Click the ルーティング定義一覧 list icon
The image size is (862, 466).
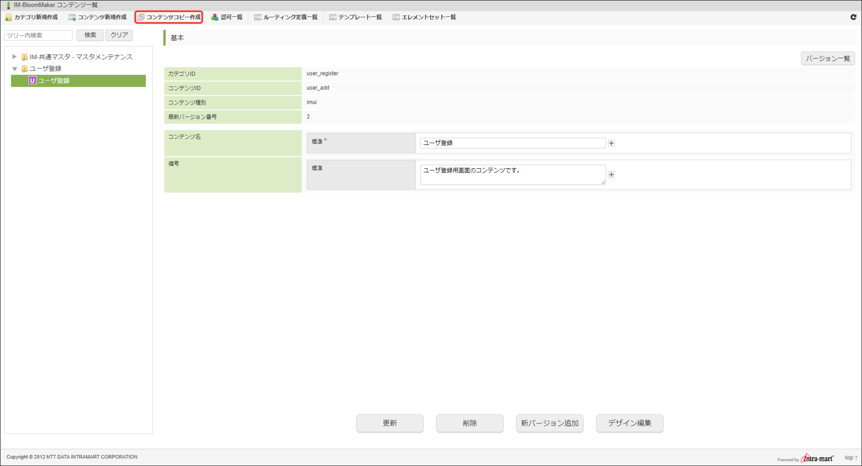click(258, 17)
